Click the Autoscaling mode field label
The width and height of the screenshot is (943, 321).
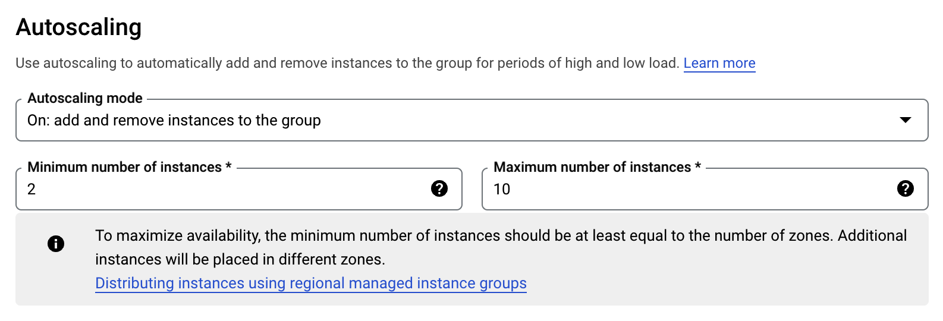pyautogui.click(x=85, y=98)
